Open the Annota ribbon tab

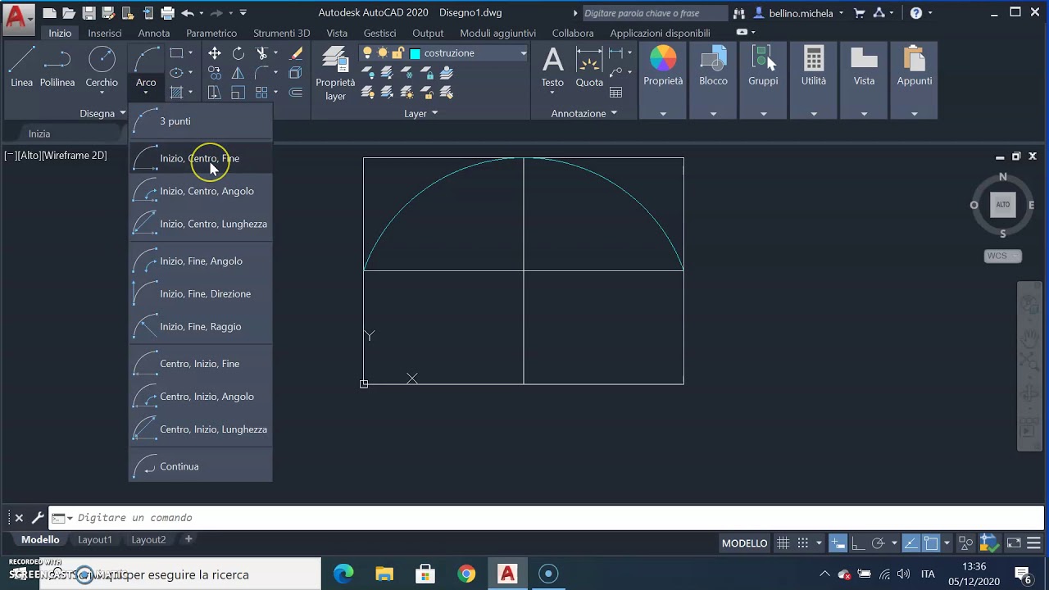154,33
